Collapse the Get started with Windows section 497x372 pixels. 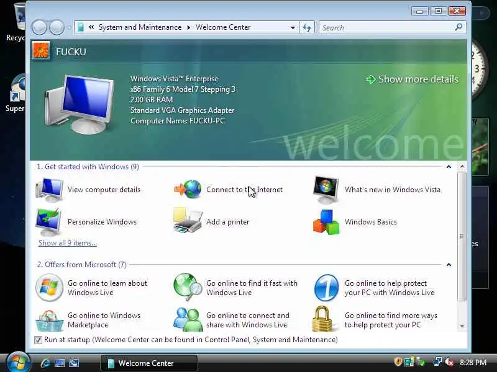tap(449, 167)
